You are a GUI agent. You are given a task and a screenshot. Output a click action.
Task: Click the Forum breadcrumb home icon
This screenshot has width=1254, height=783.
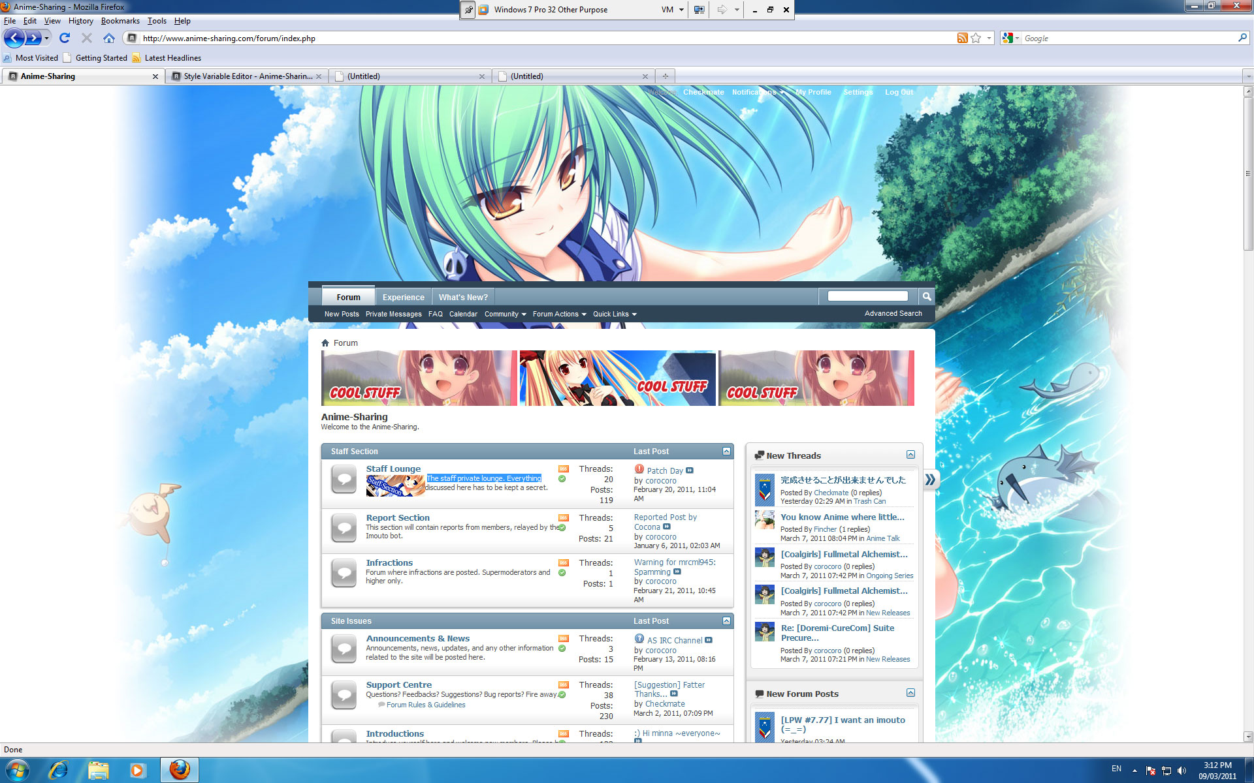325,343
